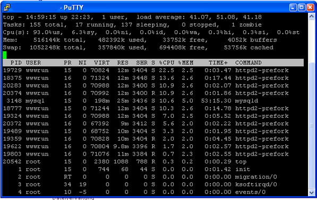Click the ksoftirqd/0 process row
317x200 pixels.
[x=153, y=185]
